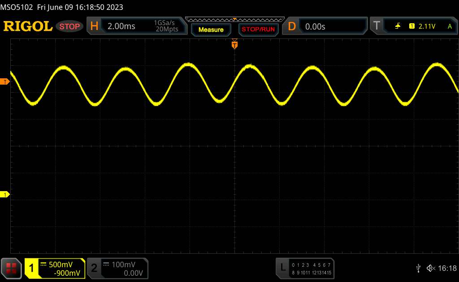Open the horizontal timebase H menu
Image resolution: width=459 pixels, height=282 pixels.
click(94, 26)
